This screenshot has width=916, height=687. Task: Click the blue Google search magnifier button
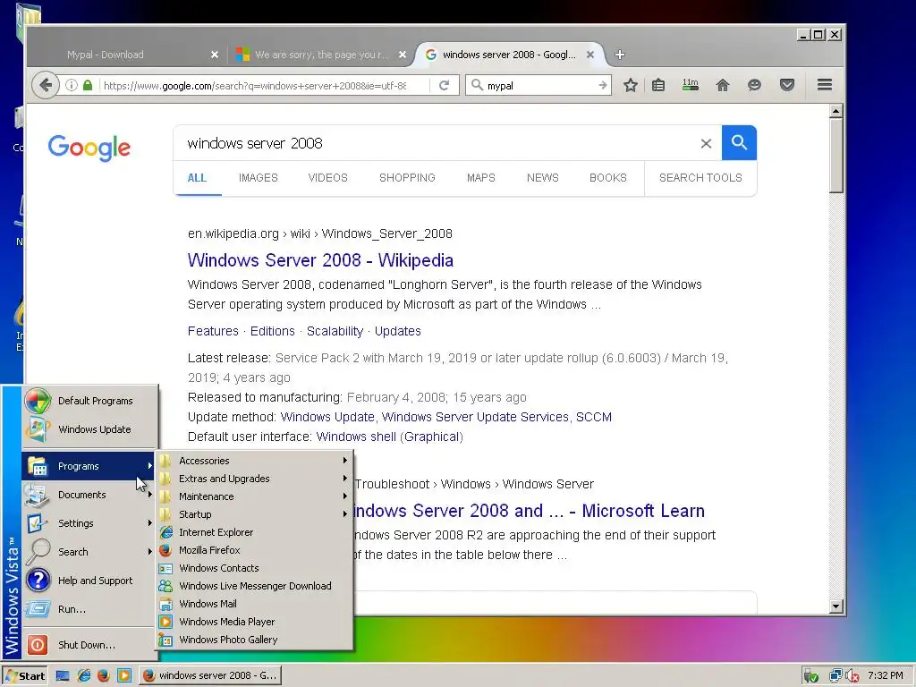[739, 142]
